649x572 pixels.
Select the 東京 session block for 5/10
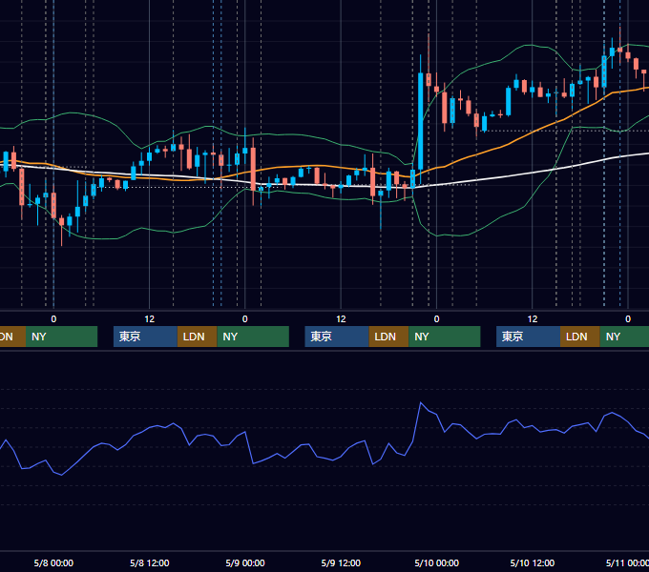click(x=528, y=337)
